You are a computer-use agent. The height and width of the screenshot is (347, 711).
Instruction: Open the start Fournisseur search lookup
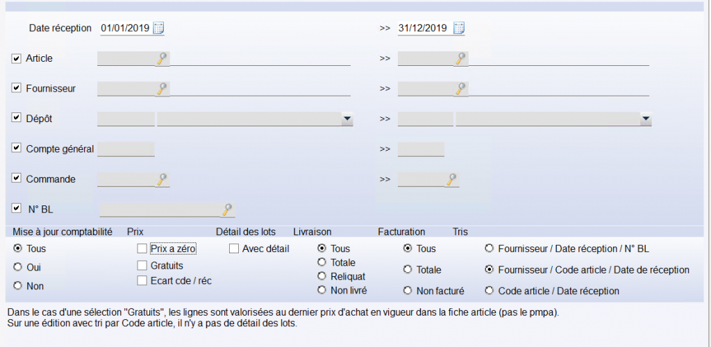click(x=162, y=89)
